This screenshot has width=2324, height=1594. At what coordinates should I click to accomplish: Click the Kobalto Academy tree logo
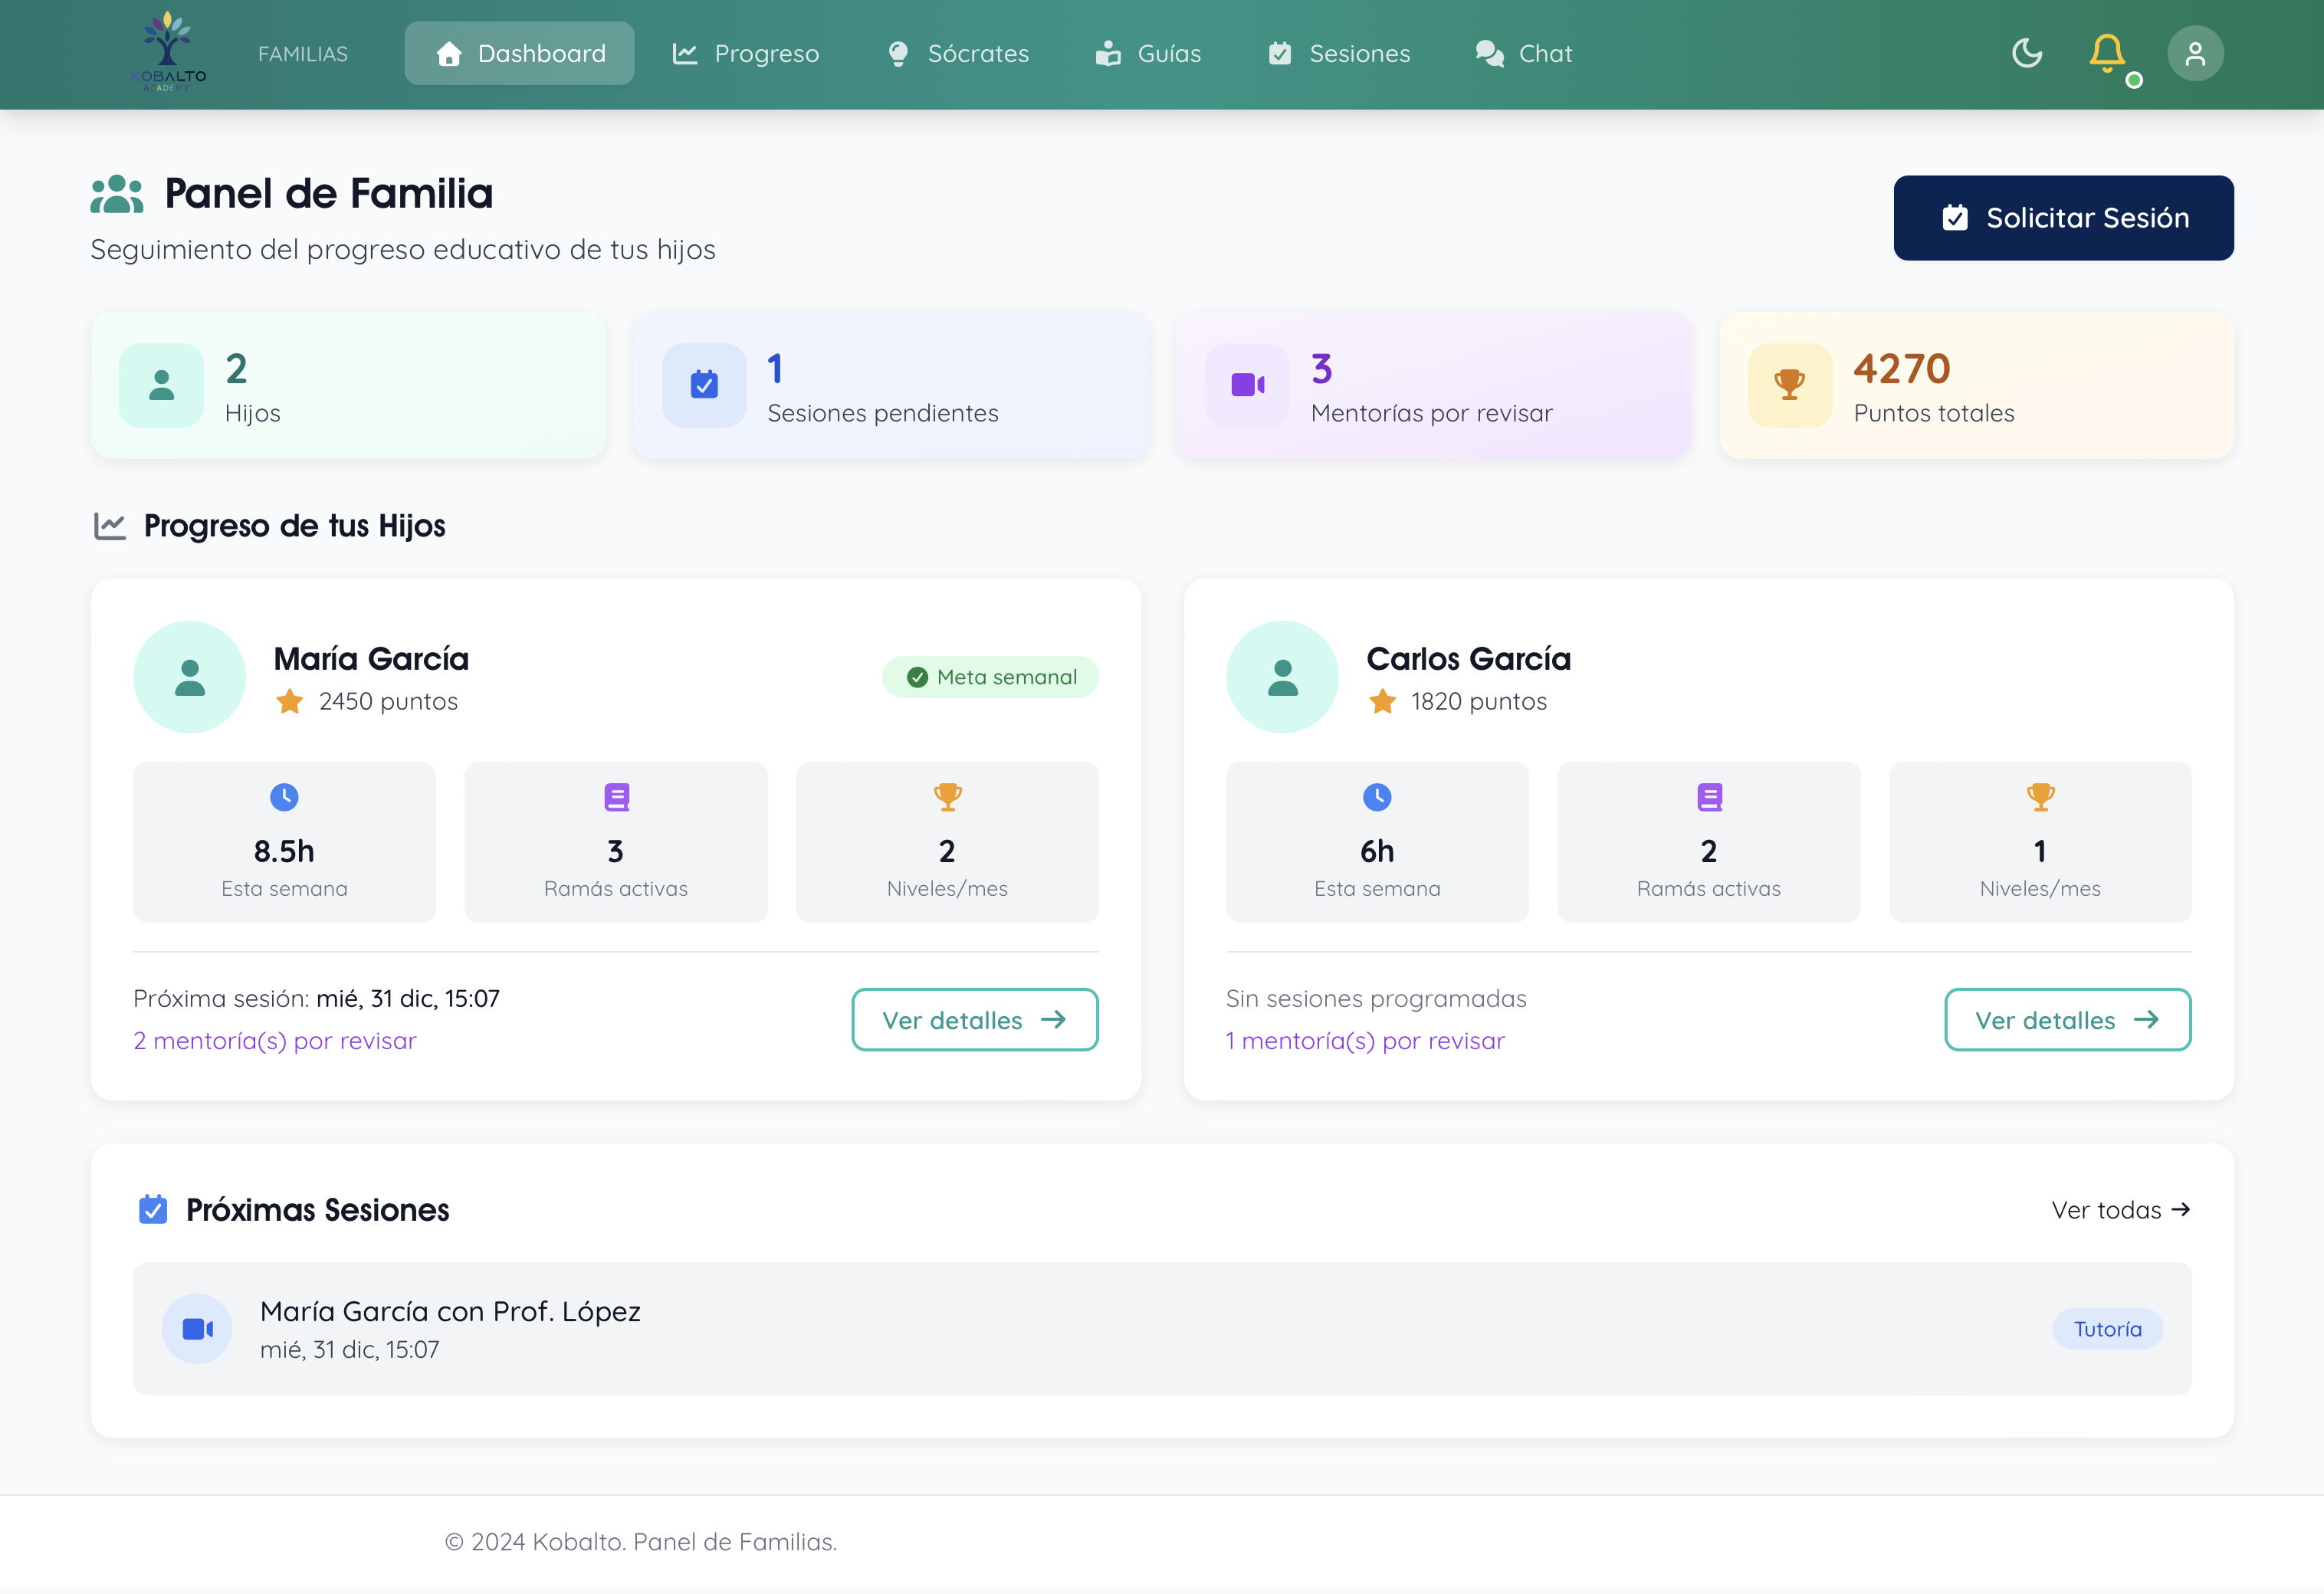[168, 52]
